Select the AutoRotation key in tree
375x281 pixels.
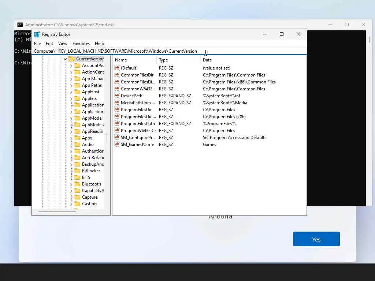[x=93, y=158]
